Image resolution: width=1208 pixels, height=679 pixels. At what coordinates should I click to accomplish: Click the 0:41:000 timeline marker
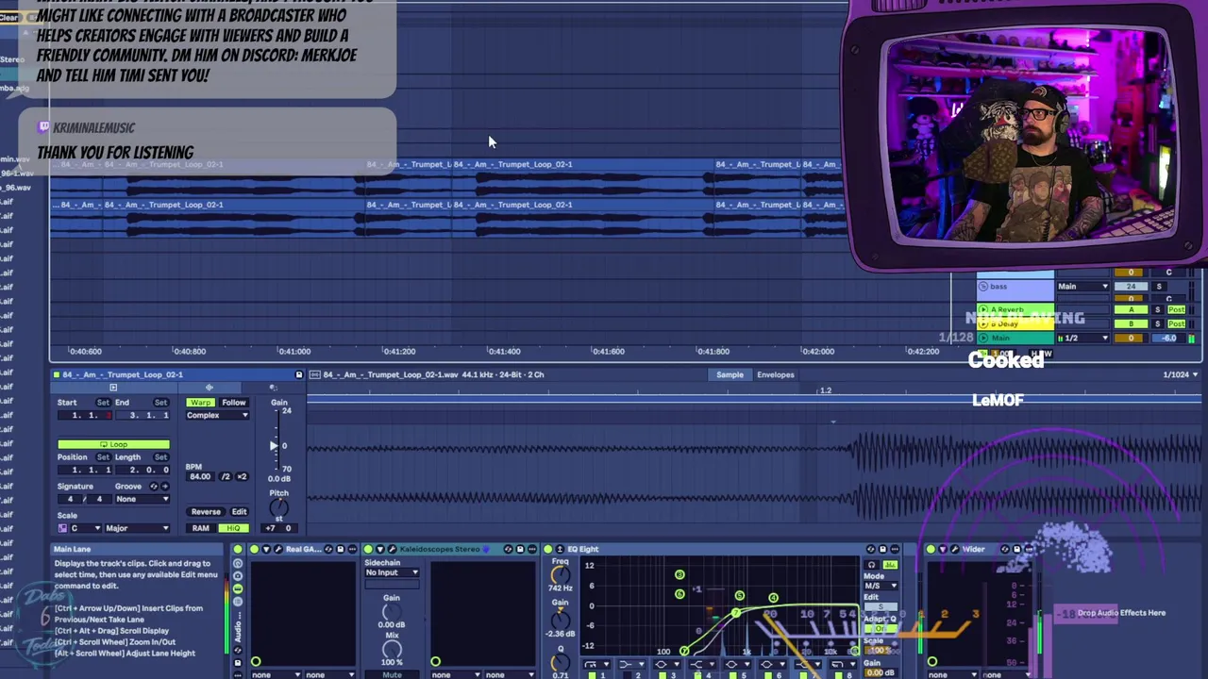(x=294, y=351)
